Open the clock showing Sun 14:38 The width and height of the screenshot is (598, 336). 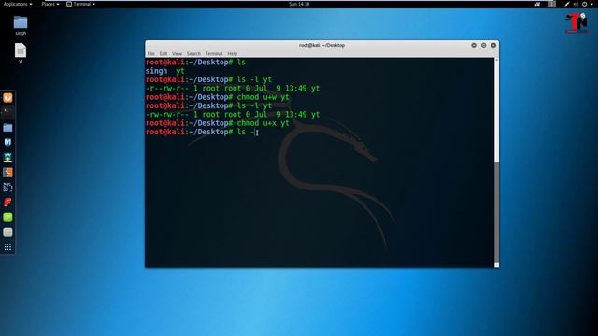point(299,4)
